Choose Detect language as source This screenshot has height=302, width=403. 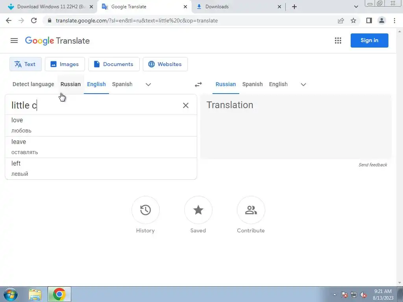[x=33, y=84]
